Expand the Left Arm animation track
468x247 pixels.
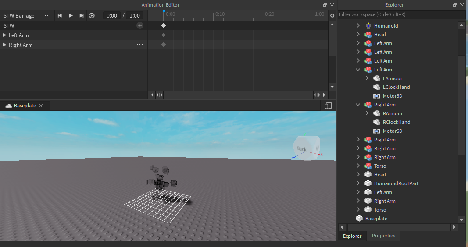click(4, 35)
